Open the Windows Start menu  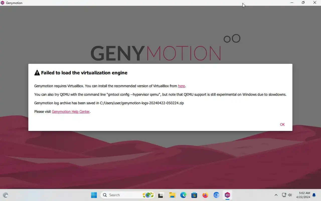[x=94, y=195]
